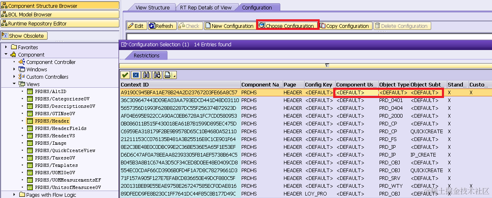Select the row with object type PRD_2000
Image resolution: width=492 pixels, height=198 pixels.
coord(306,116)
